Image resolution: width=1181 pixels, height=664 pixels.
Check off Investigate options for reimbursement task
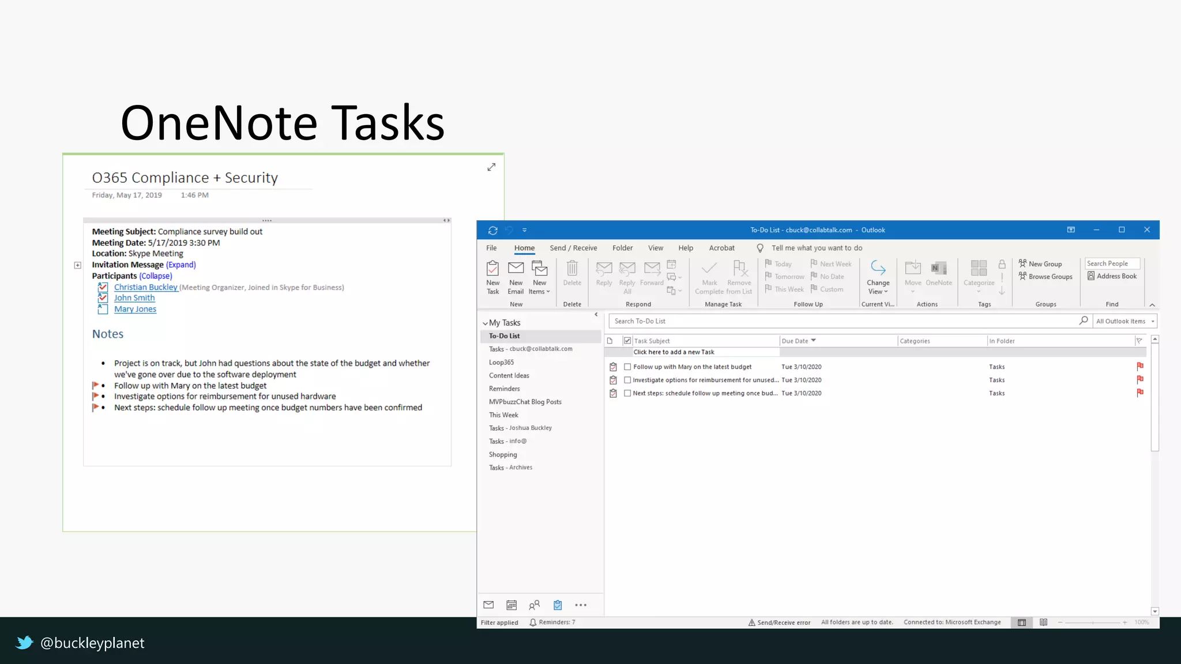click(x=627, y=380)
